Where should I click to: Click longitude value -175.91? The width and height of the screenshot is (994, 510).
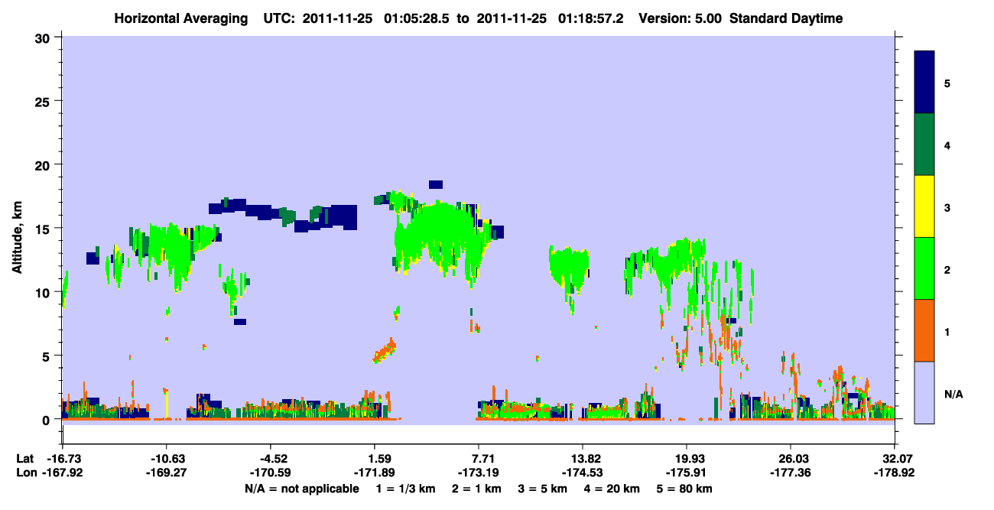(x=687, y=473)
